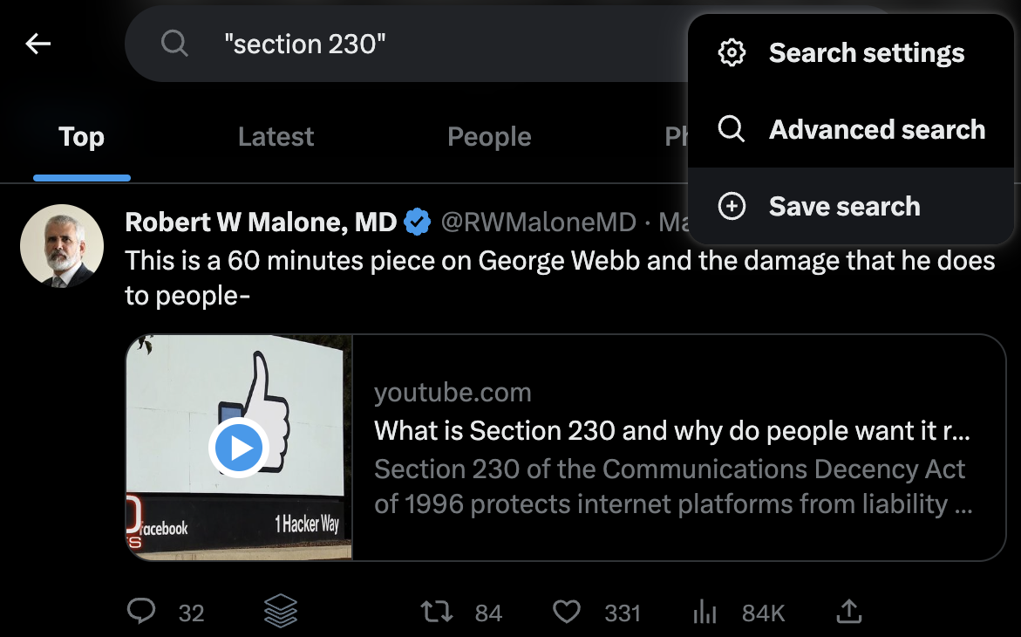Open Robert W Malone, MD profile name

click(x=261, y=223)
